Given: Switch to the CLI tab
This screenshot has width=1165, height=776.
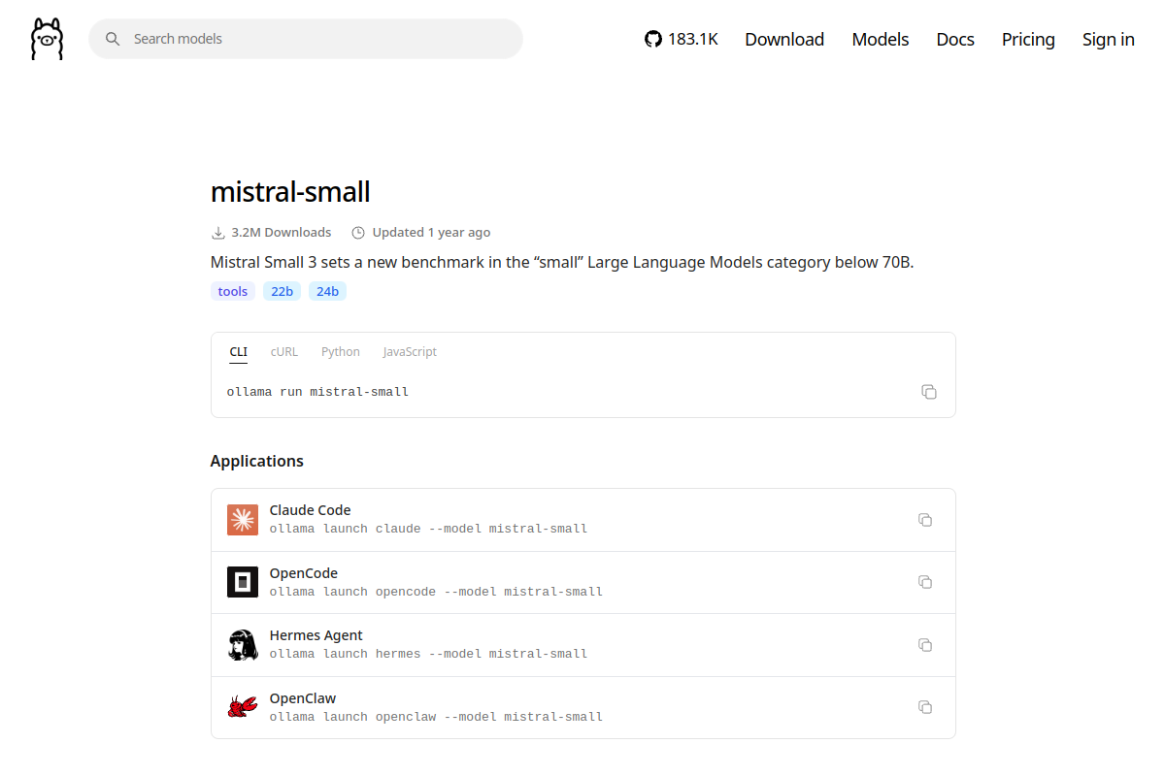Looking at the screenshot, I should pos(239,352).
